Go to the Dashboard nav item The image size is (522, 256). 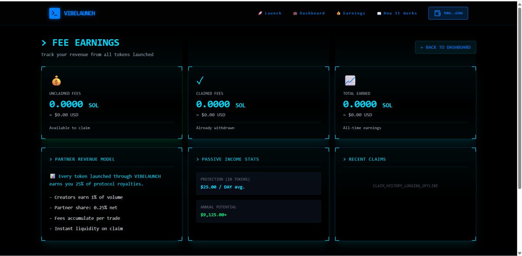click(309, 13)
